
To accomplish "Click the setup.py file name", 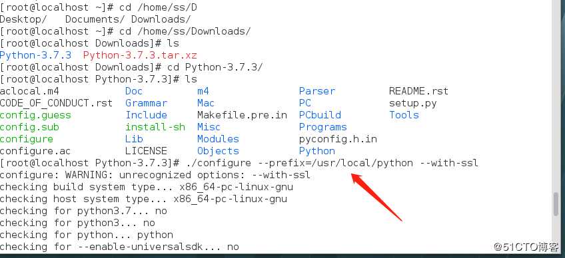I will 413,103.
